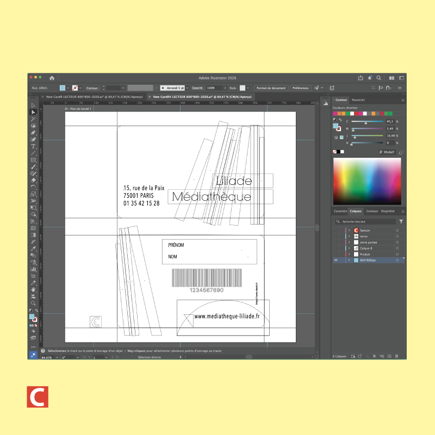Open the layers filter funnel icon
The height and width of the screenshot is (435, 435).
[401, 222]
